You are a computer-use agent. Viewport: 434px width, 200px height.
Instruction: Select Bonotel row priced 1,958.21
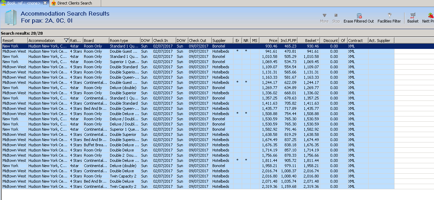tap(198, 166)
